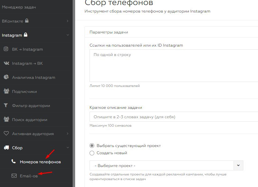This screenshot has height=187, width=258.
Task: Expand the Активная аудитория submenu chevron
Action: [67, 134]
